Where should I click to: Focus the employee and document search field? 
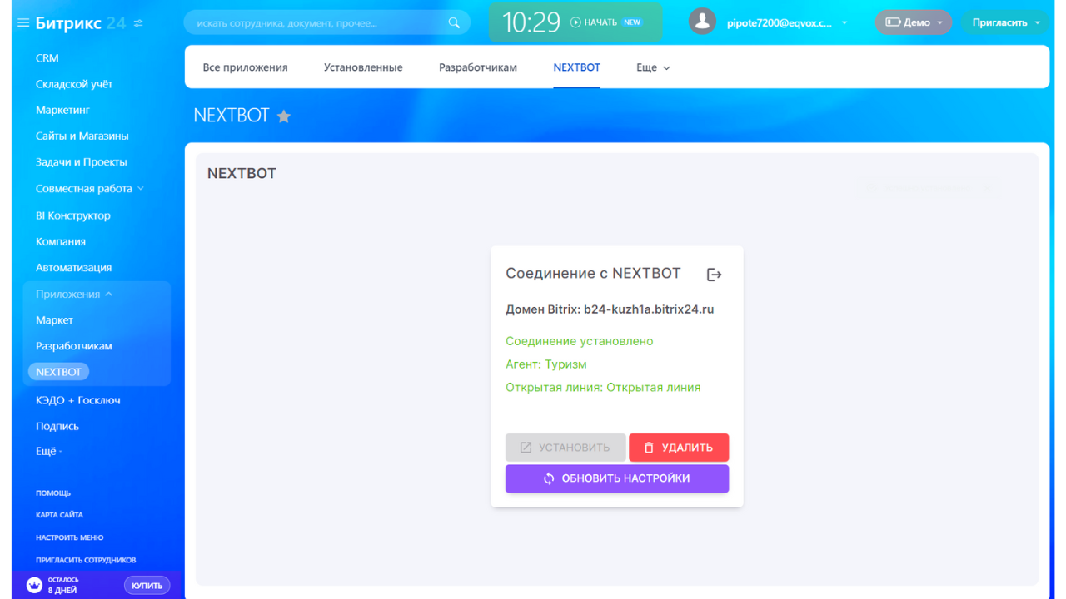coord(316,23)
